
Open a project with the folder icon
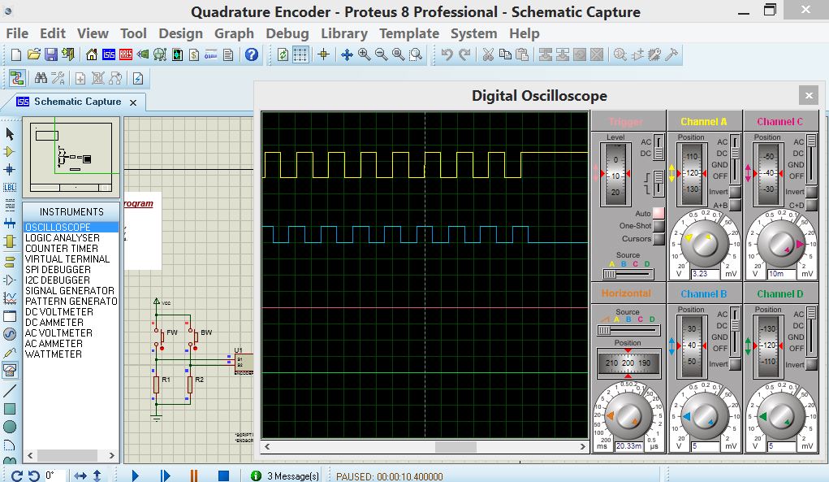click(34, 54)
